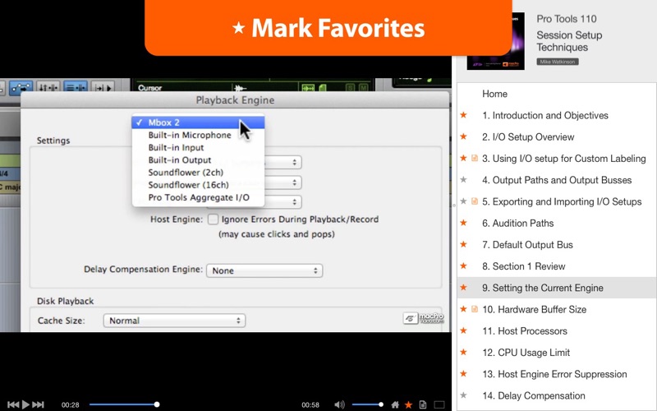Click the 00:28 elapsed time readout

click(x=71, y=404)
